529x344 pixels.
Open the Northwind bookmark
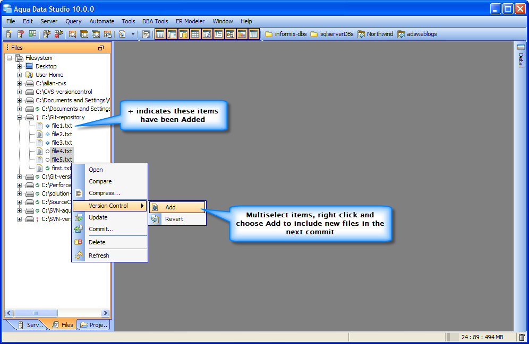coord(376,34)
